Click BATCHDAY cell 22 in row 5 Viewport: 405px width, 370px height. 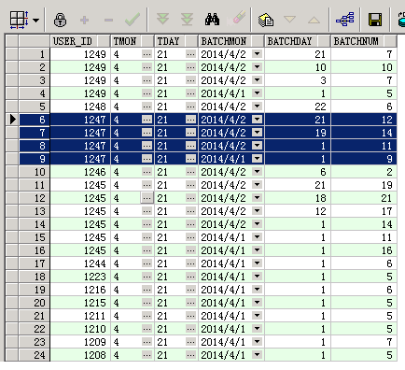click(x=298, y=107)
